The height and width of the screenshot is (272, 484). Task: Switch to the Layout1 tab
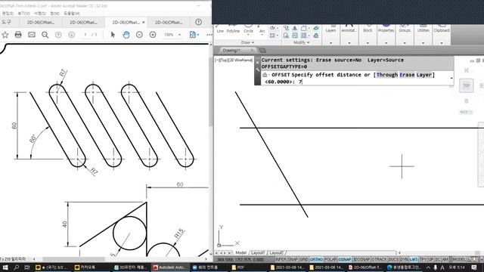258,252
